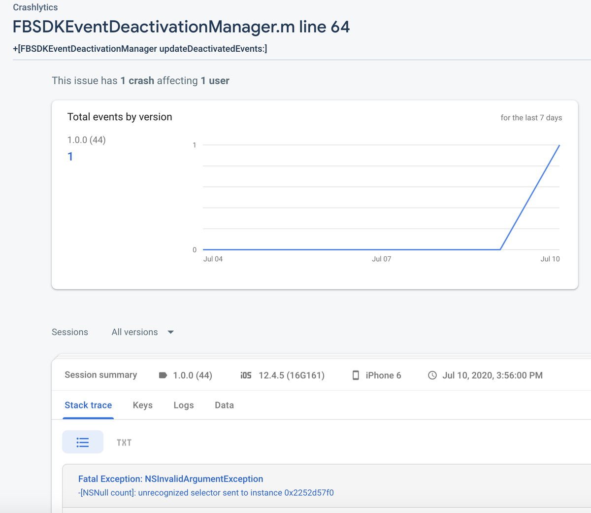Screen dimensions: 591x513
Task: Open the crash timeline chart area
Action: click(382, 197)
